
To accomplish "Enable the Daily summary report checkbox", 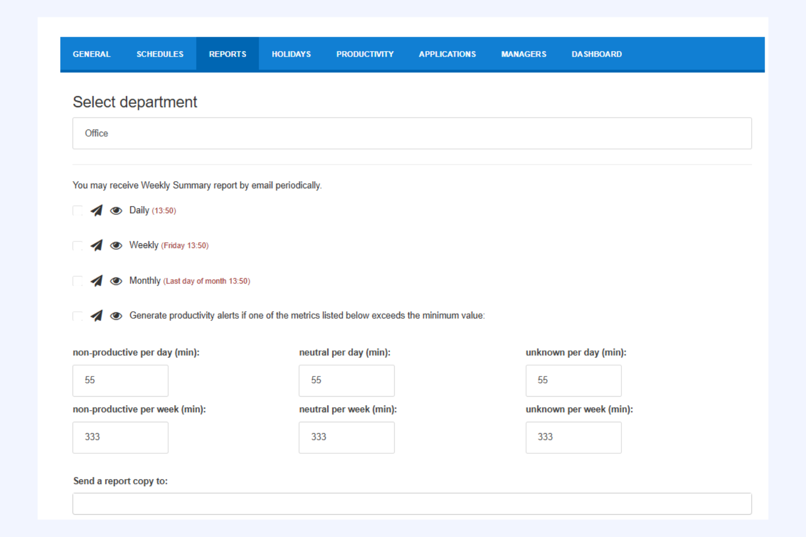I will click(x=77, y=211).
